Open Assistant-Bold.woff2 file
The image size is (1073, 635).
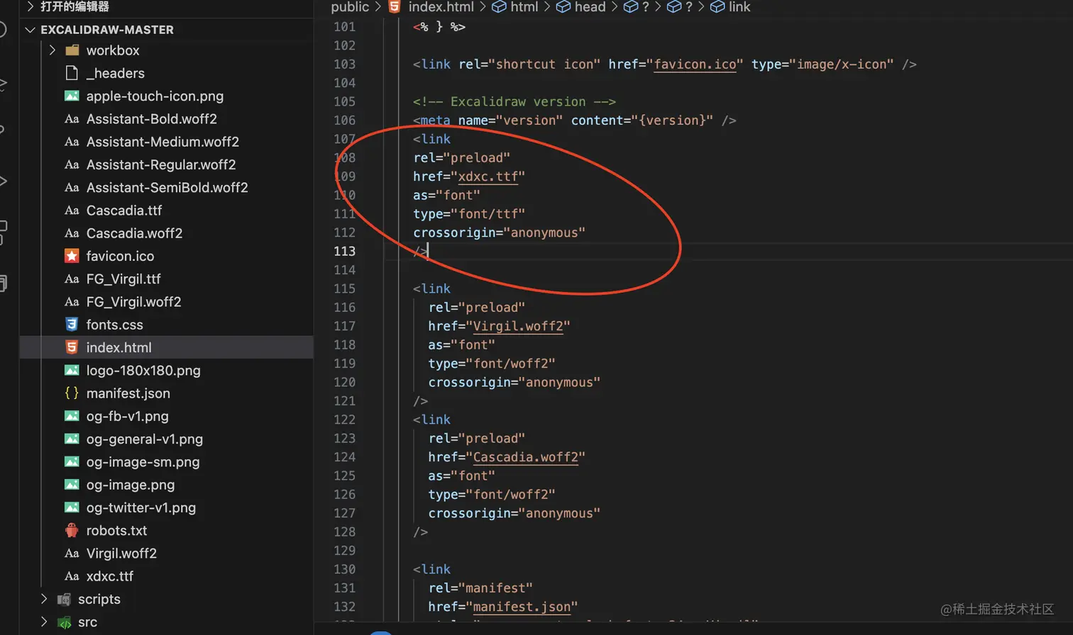(x=152, y=119)
